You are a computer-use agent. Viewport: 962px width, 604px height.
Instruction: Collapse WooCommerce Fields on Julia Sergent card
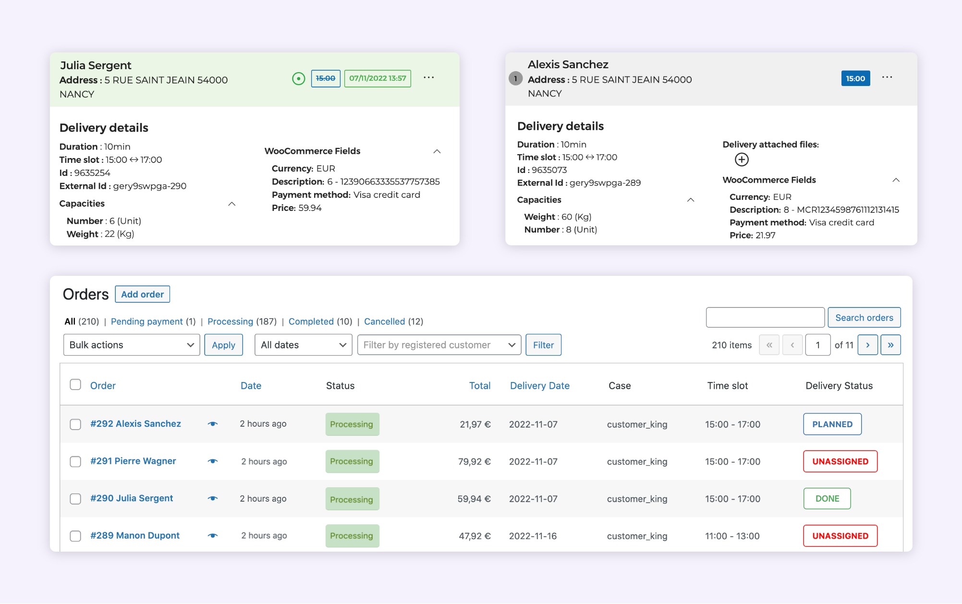point(437,151)
